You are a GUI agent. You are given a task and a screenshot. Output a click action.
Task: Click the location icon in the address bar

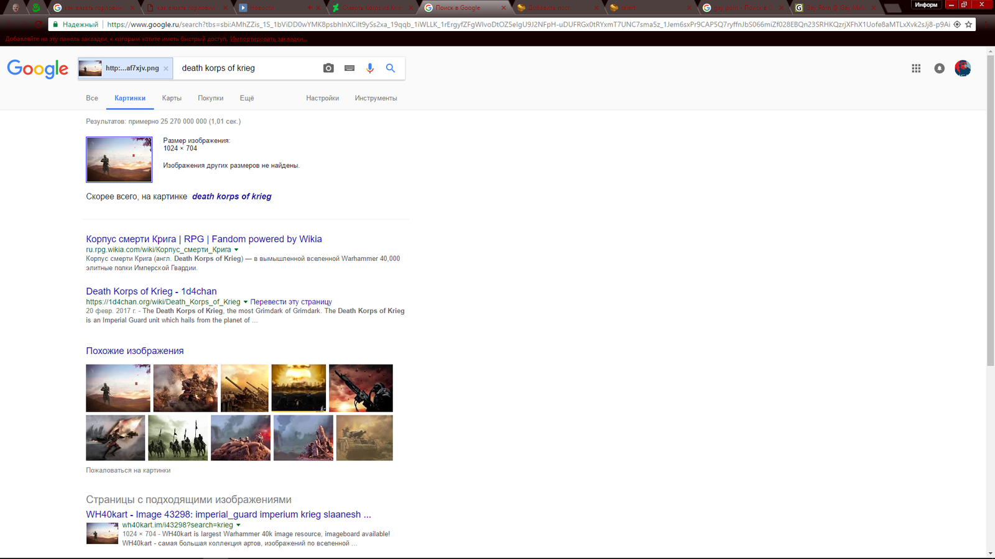coord(957,25)
